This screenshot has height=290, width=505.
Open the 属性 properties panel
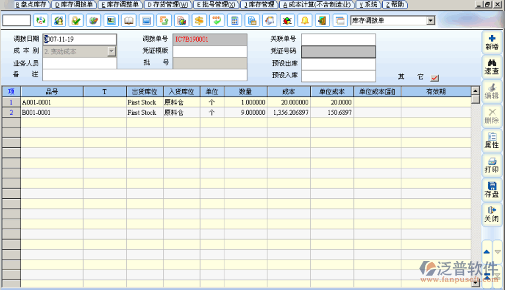coord(491,140)
